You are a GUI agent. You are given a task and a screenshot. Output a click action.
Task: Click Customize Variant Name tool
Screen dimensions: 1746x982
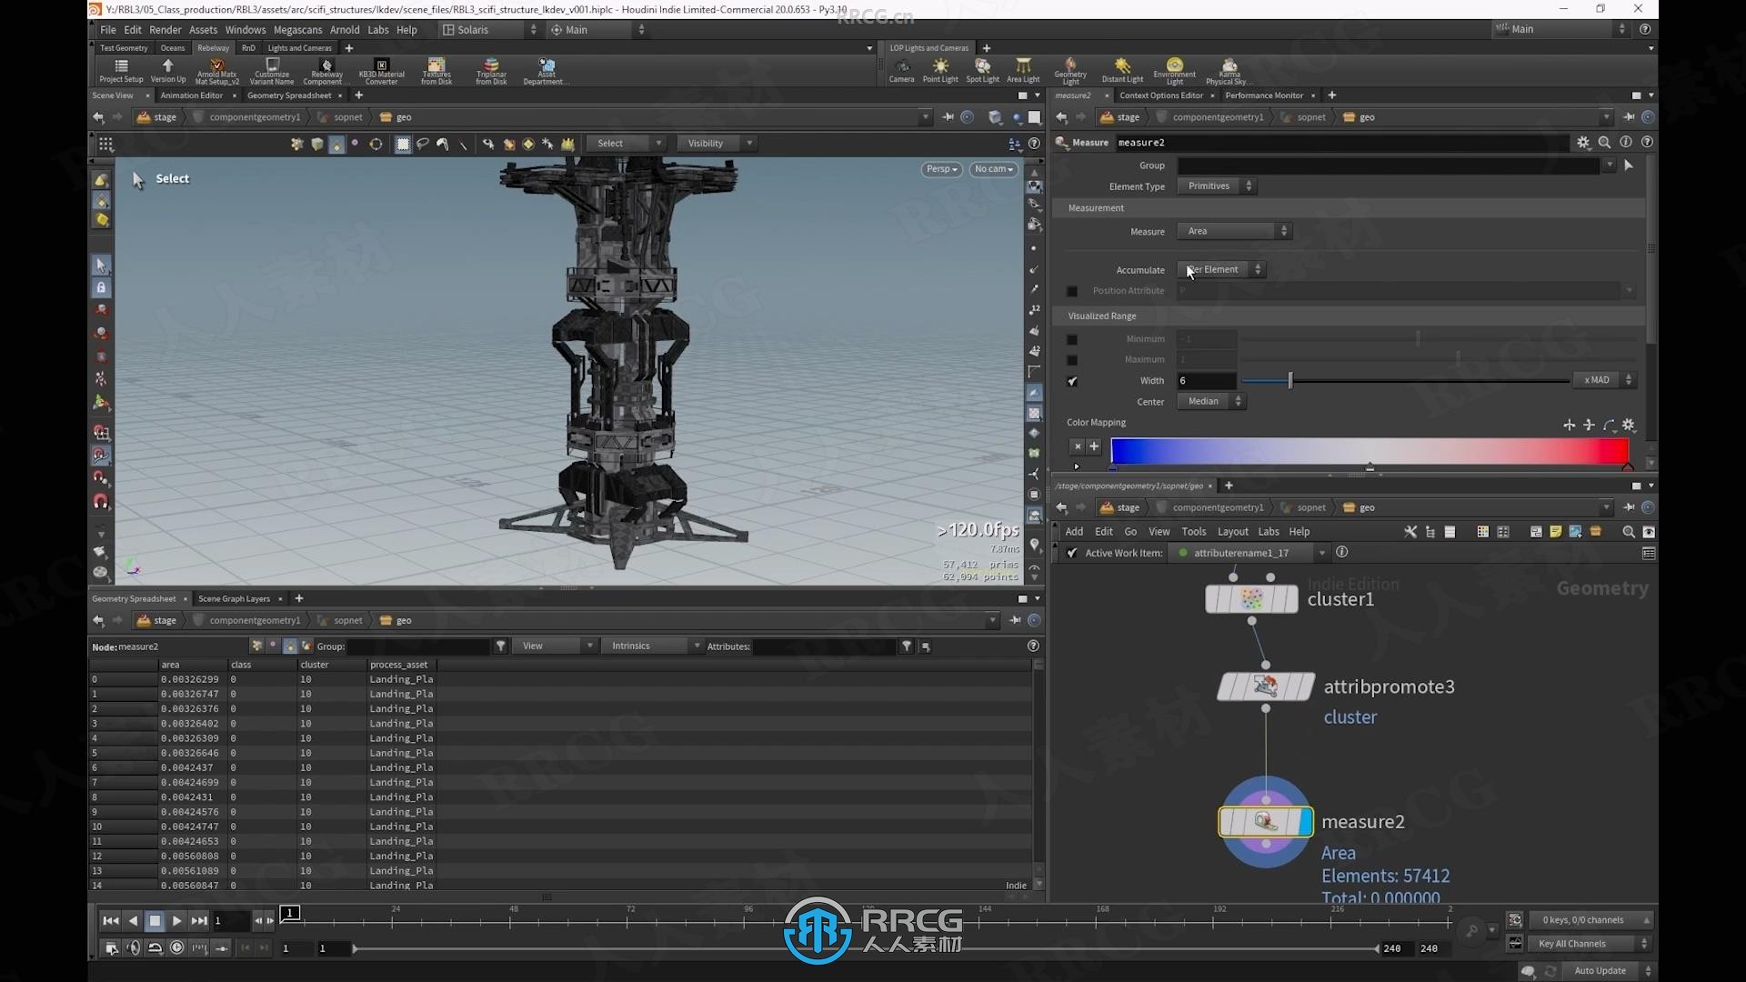pyautogui.click(x=272, y=71)
